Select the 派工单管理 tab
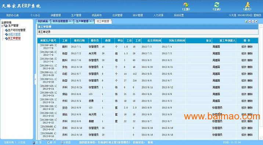 coord(103,21)
